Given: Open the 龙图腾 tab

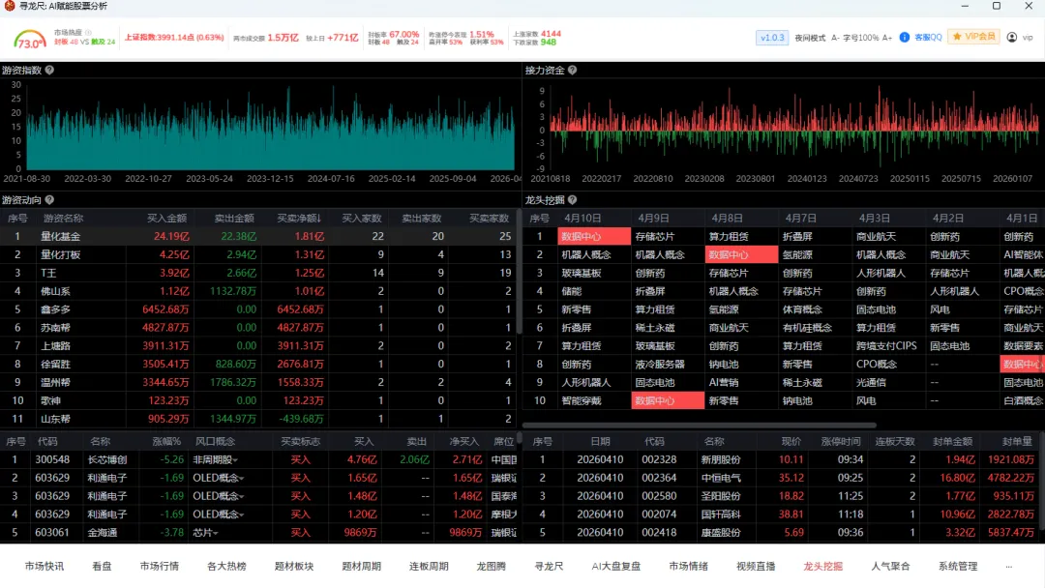Looking at the screenshot, I should pos(492,566).
